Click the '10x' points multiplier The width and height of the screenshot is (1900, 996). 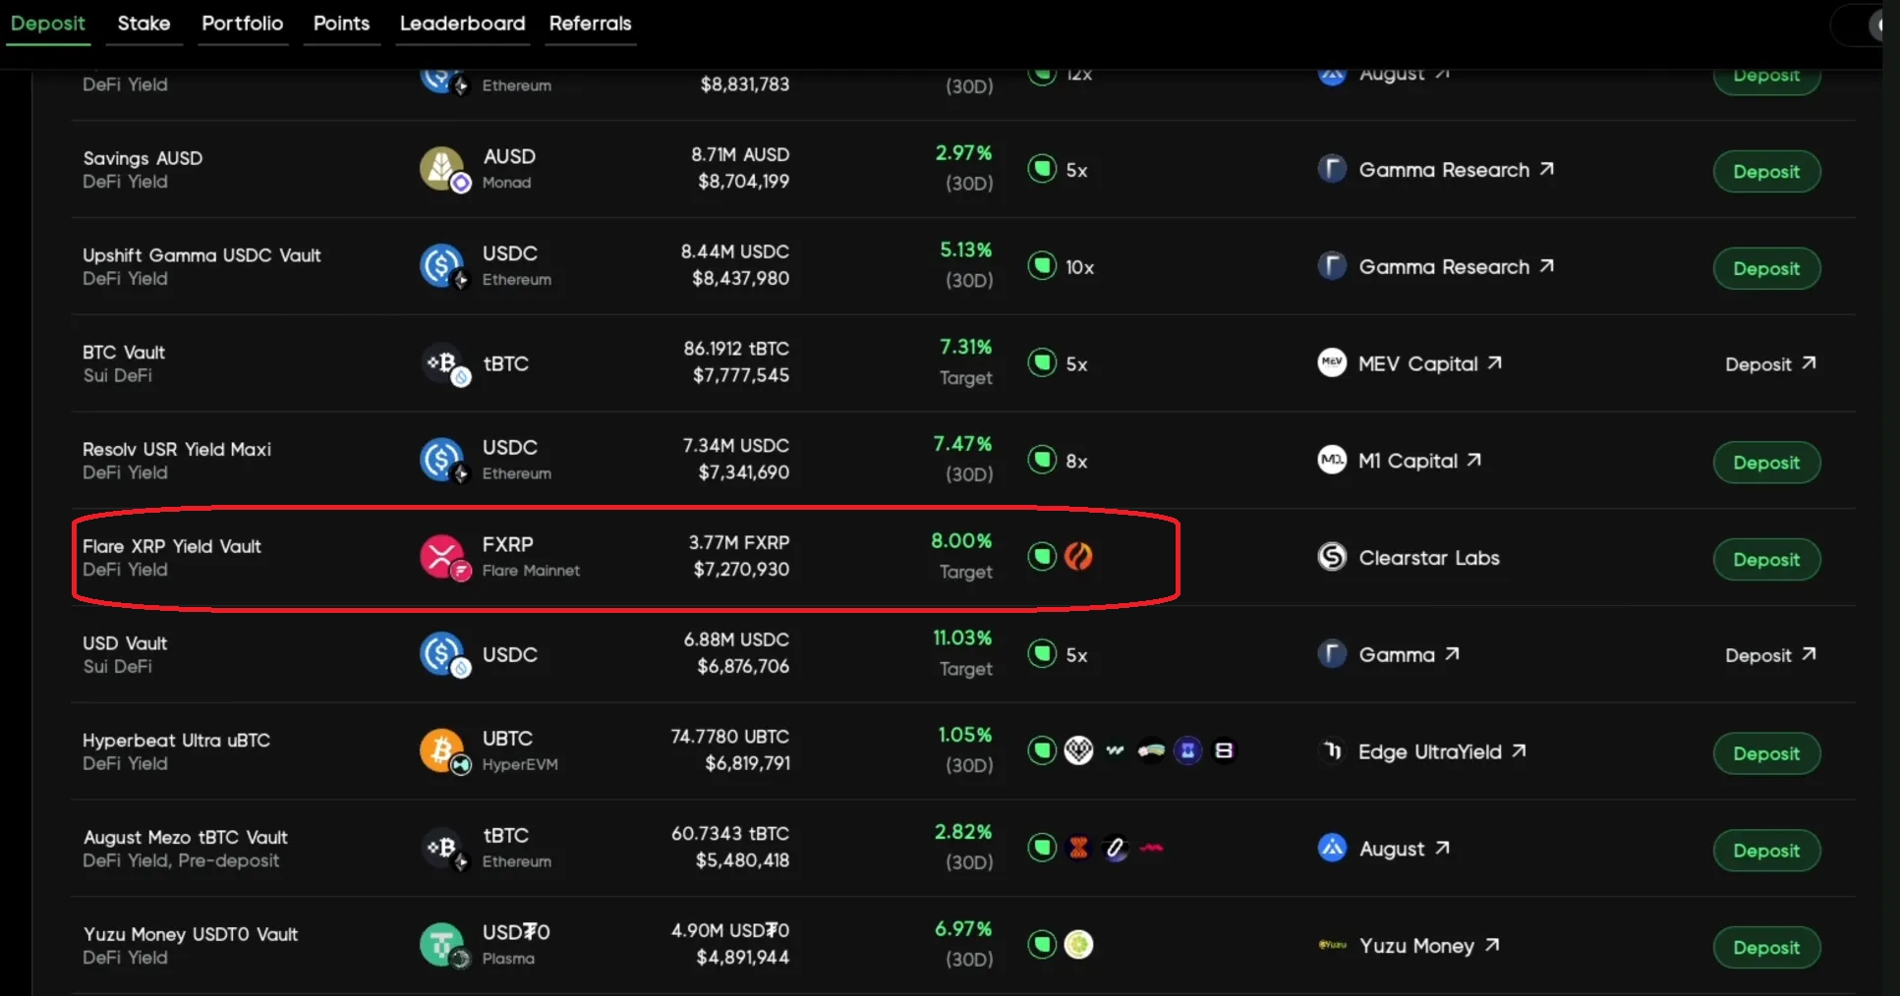[1079, 267]
